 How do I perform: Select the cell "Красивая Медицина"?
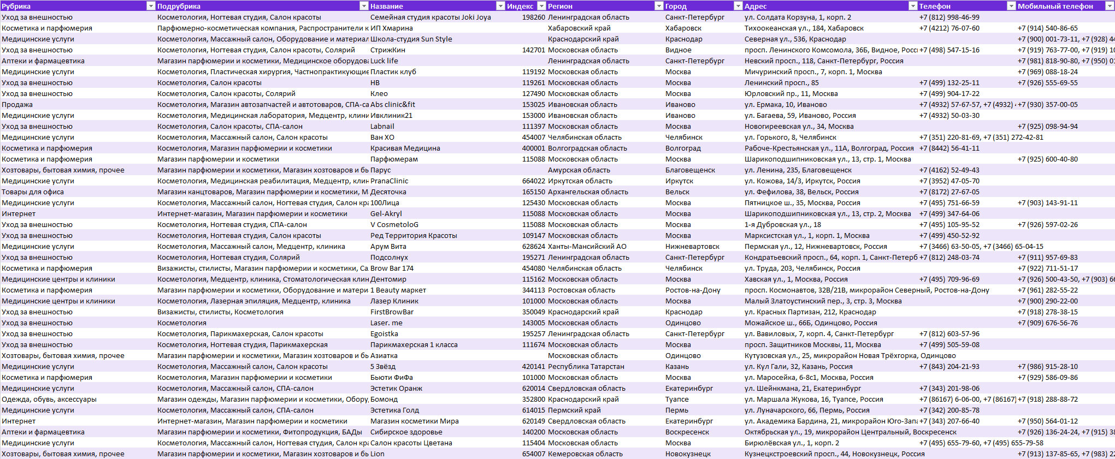[x=437, y=148]
